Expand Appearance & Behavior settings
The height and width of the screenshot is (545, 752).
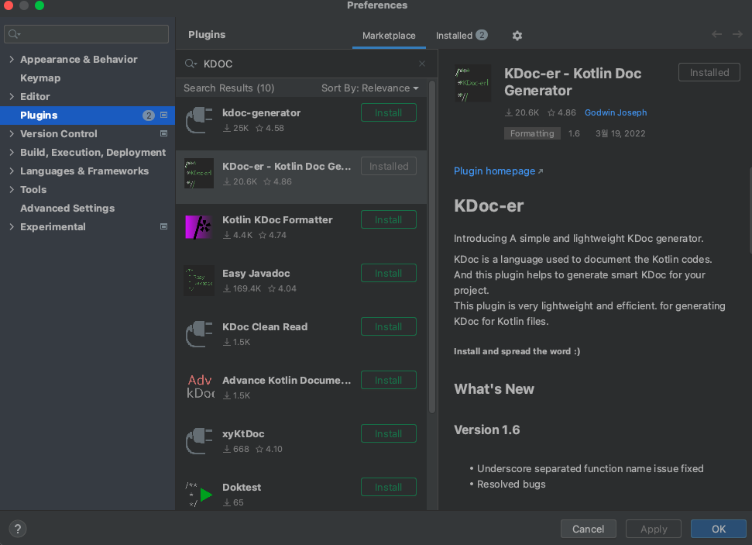[12, 59]
